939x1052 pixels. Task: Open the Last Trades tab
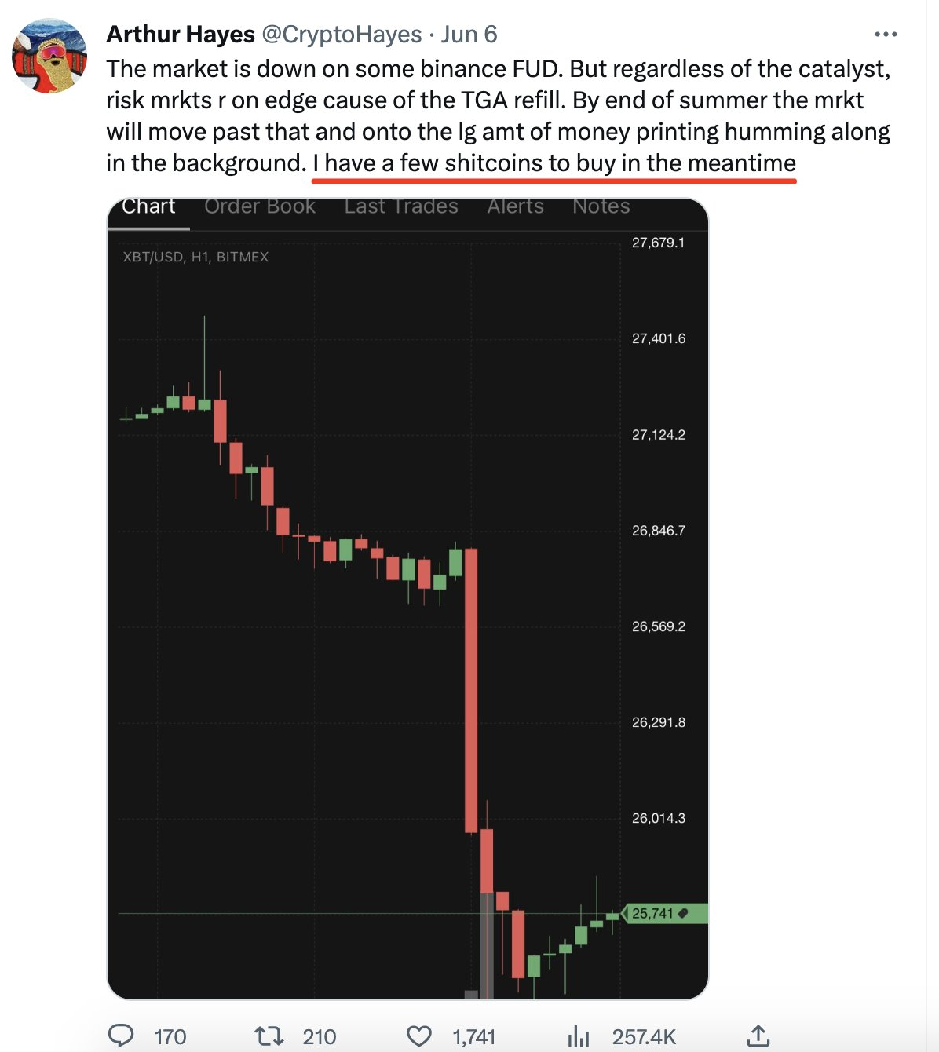401,206
